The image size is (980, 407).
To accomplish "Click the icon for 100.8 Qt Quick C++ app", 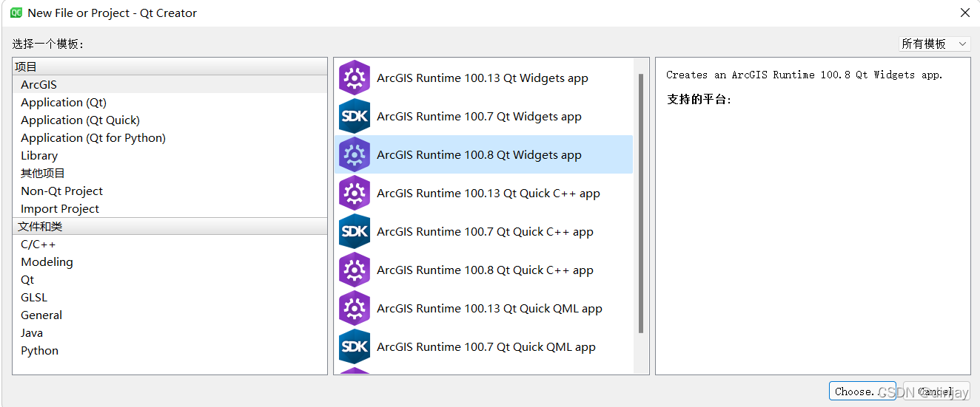I will coord(355,270).
